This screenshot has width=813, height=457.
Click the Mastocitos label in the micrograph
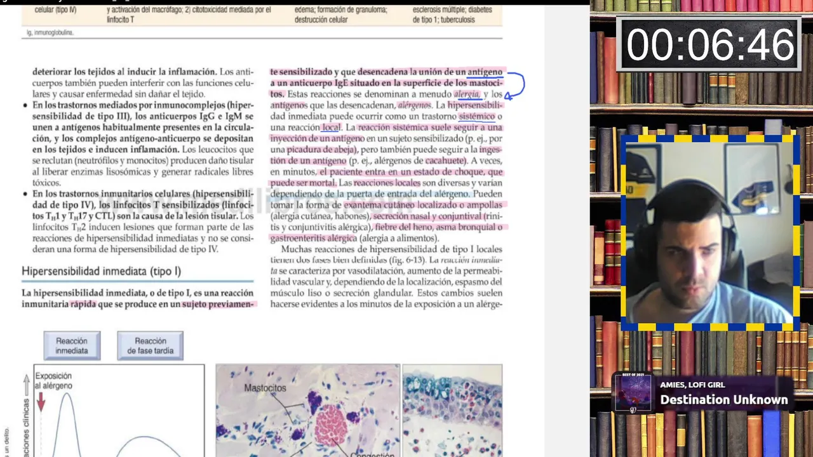pyautogui.click(x=265, y=388)
